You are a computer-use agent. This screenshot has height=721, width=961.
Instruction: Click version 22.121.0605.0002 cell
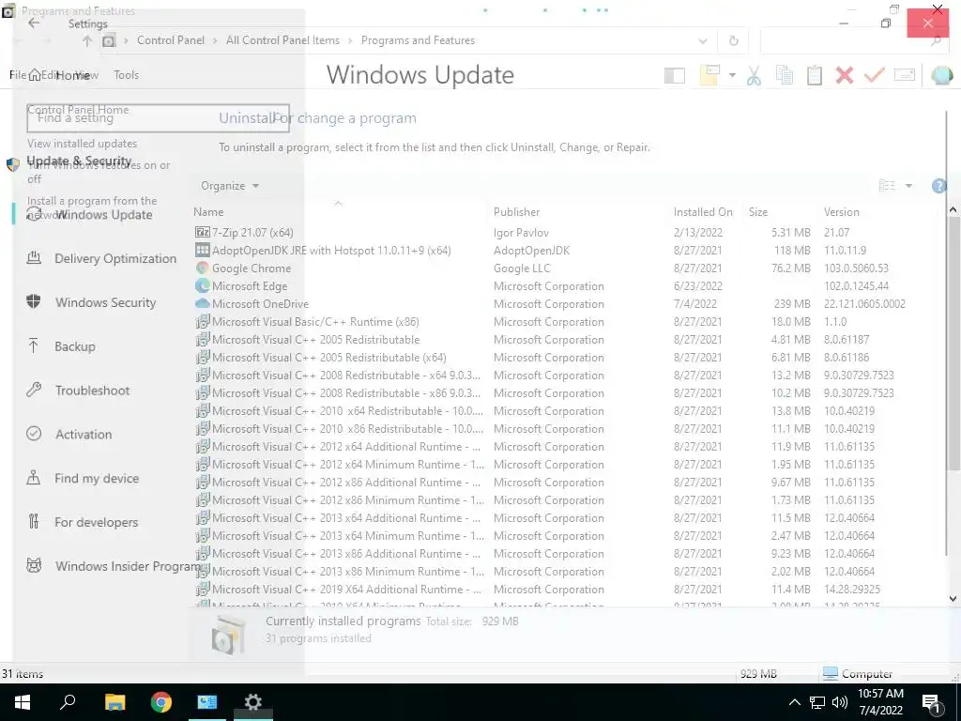(864, 303)
